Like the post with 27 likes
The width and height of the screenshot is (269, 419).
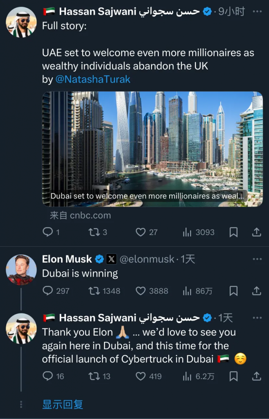click(140, 232)
